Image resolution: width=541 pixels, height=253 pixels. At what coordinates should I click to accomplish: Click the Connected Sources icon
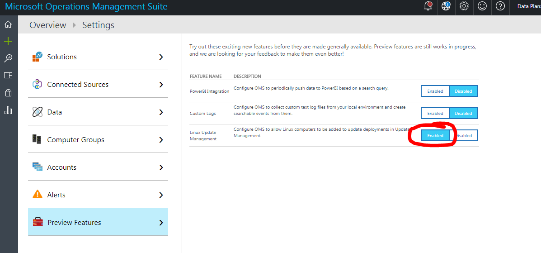tap(37, 84)
